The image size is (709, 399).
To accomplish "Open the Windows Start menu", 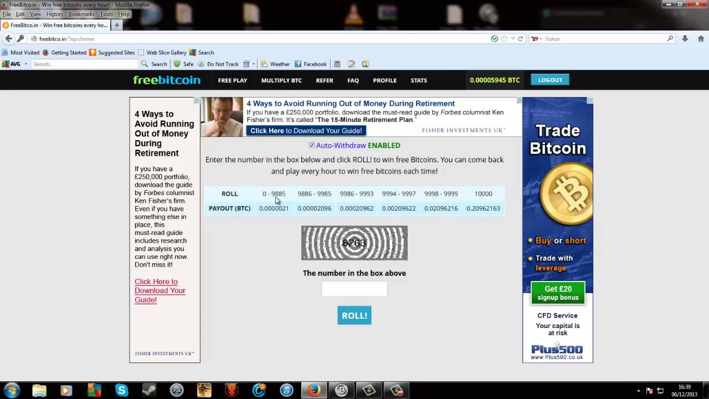I will 12,390.
